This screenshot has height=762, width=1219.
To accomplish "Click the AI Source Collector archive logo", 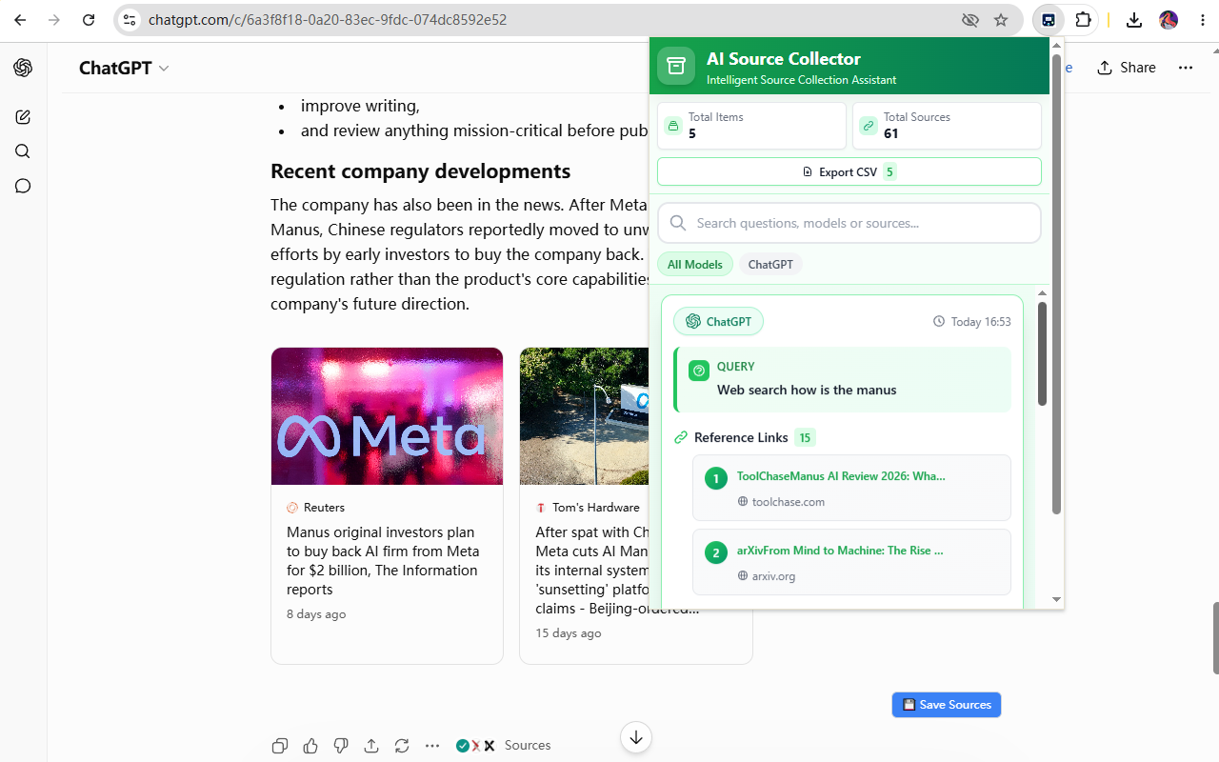I will 676,66.
